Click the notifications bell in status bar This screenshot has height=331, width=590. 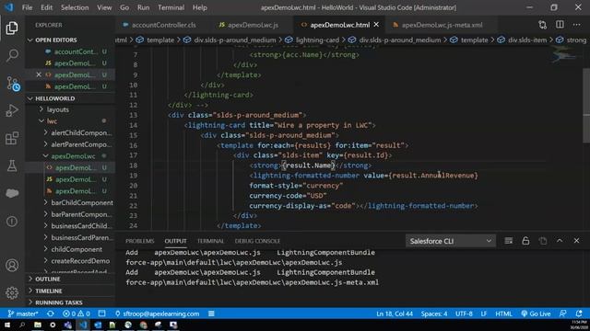(579, 314)
